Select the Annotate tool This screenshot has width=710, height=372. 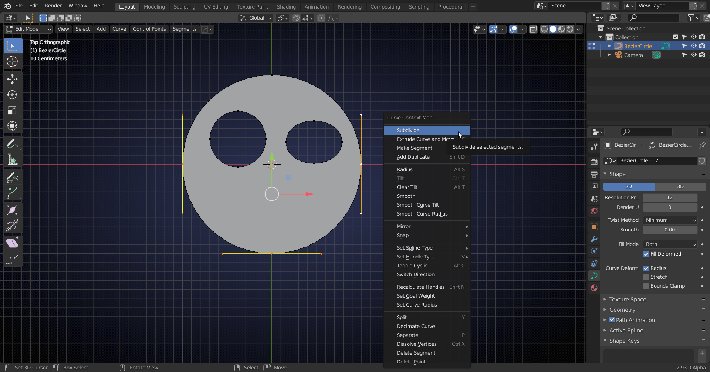(12, 144)
